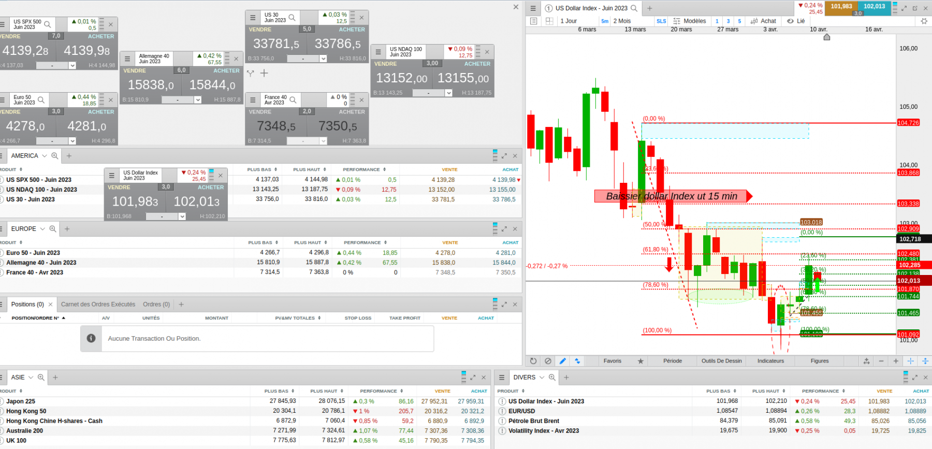Switch to Carnet des Ordres Exécutés tab
This screenshot has height=449, width=932.
[x=98, y=305]
